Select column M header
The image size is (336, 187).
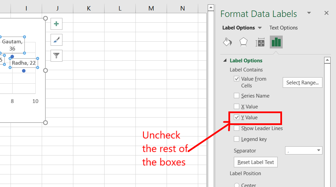(151, 8)
